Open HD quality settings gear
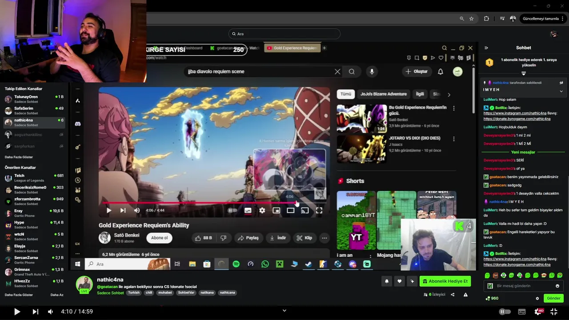Screen dimensions: 569x320 pyautogui.click(x=539, y=312)
